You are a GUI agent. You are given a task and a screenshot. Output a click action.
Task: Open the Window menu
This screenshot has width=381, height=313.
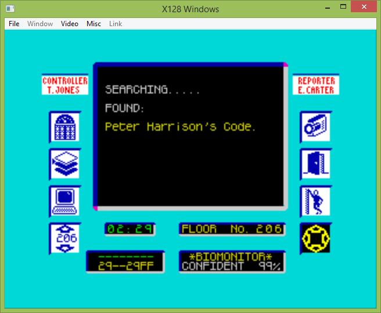click(x=40, y=24)
